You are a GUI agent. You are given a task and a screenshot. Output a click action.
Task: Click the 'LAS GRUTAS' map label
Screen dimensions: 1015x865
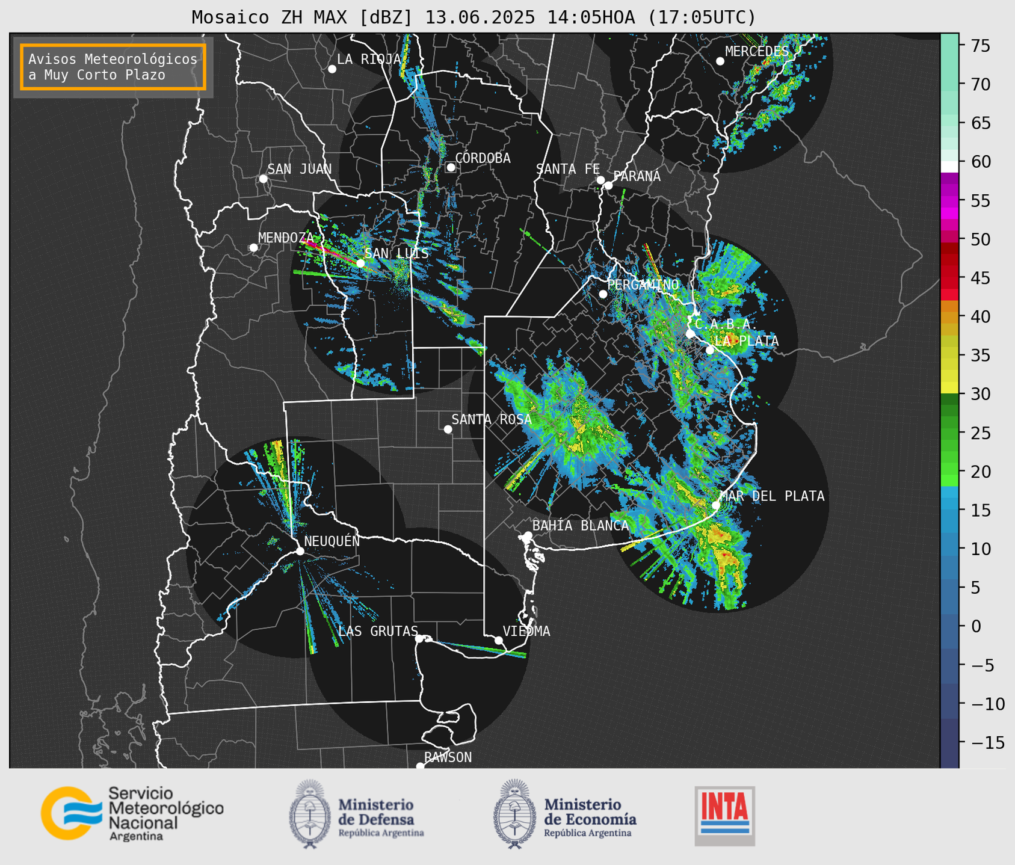coord(378,631)
